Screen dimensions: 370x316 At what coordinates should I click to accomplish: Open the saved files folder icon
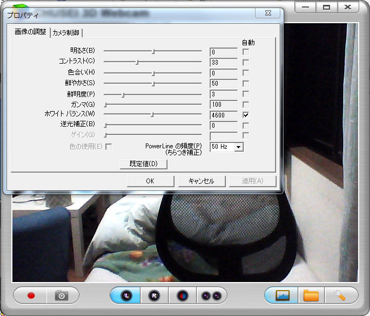pos(311,295)
